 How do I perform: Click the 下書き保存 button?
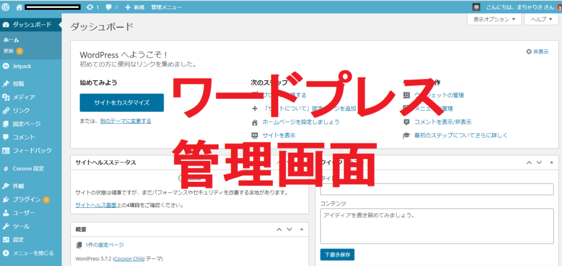(338, 254)
